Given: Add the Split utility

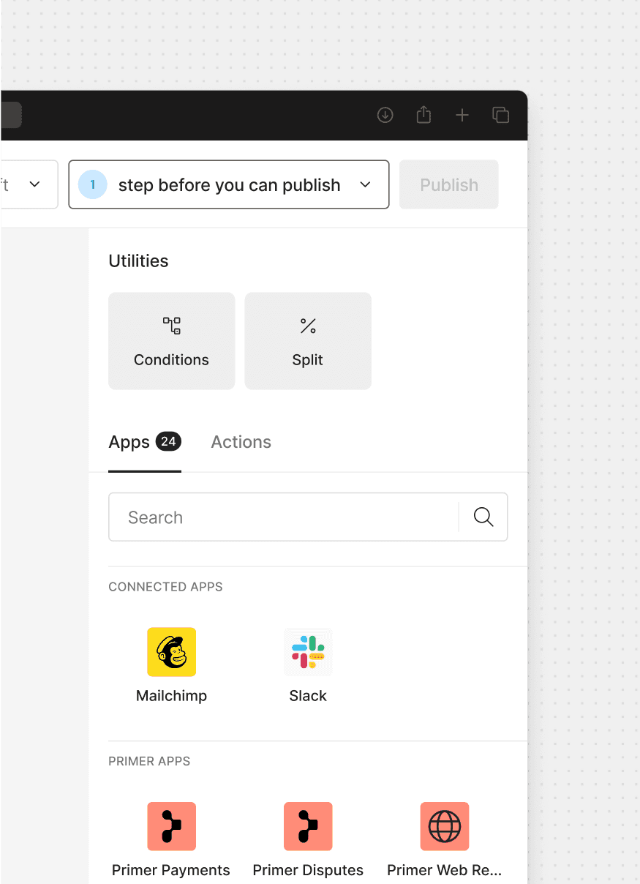Looking at the screenshot, I should pyautogui.click(x=308, y=341).
